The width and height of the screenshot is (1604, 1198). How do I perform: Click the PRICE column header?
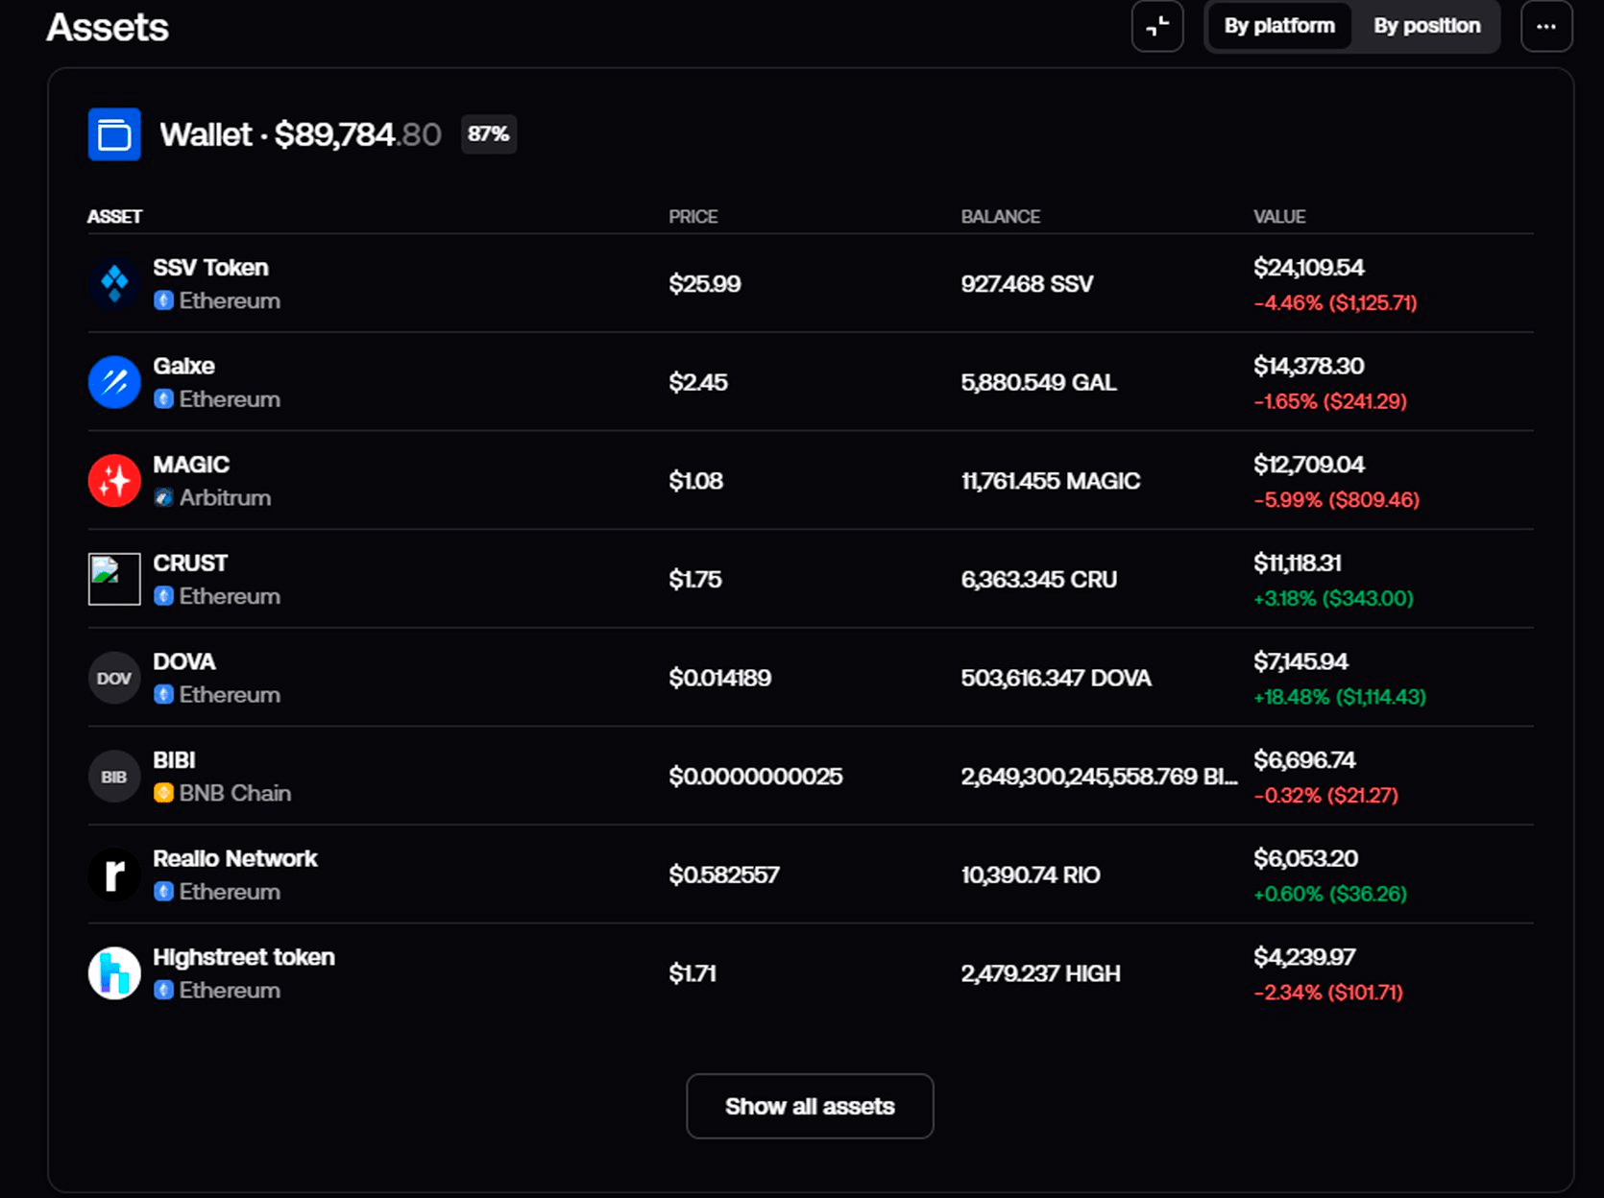[x=693, y=217]
